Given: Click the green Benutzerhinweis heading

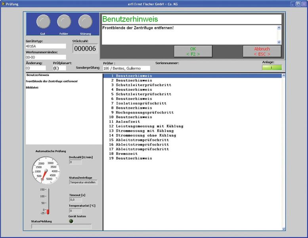Looking at the screenshot, I should (130, 19).
